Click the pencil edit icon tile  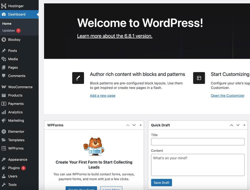pyautogui.click(x=78, y=78)
